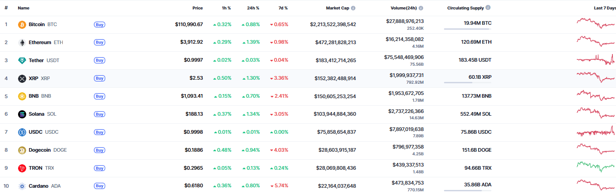Open the Dogecoin DOGE name link
The width and height of the screenshot is (616, 194).
click(47, 150)
